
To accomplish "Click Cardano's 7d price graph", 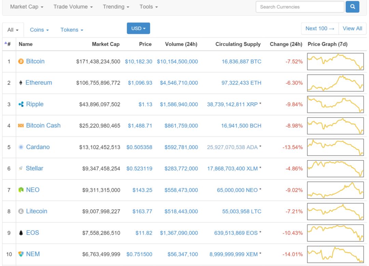I will pyautogui.click(x=336, y=147).
